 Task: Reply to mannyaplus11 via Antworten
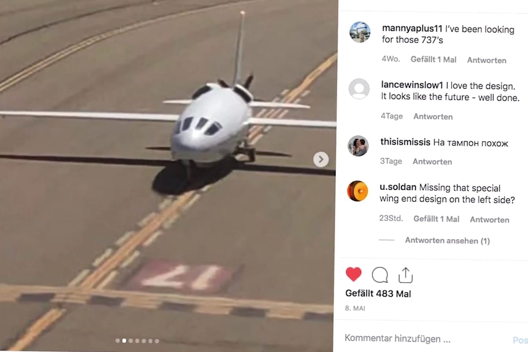pos(486,60)
